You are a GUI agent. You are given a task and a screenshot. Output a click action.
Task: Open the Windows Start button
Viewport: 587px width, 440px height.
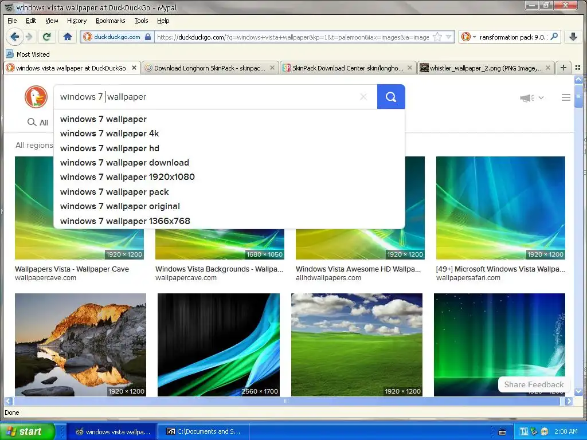pos(27,431)
